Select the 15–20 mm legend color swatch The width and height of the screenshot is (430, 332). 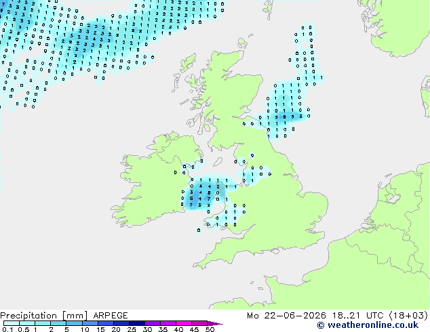[x=105, y=323]
